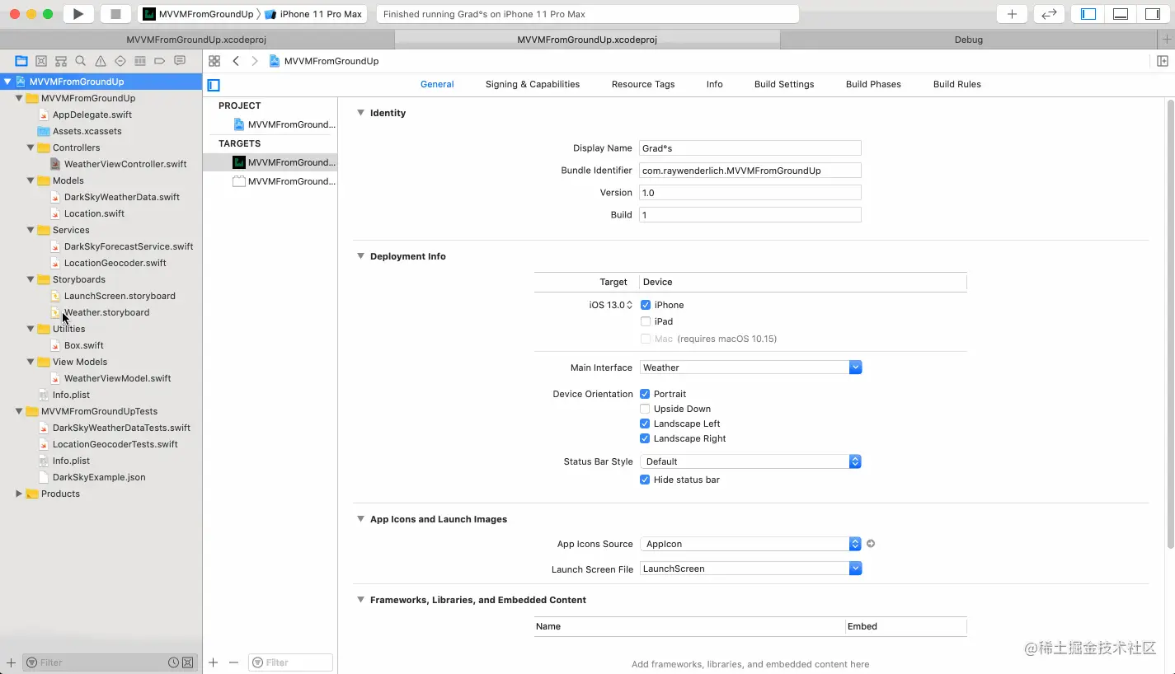Remove the selected target with minus button
This screenshot has height=674, width=1175.
233,662
